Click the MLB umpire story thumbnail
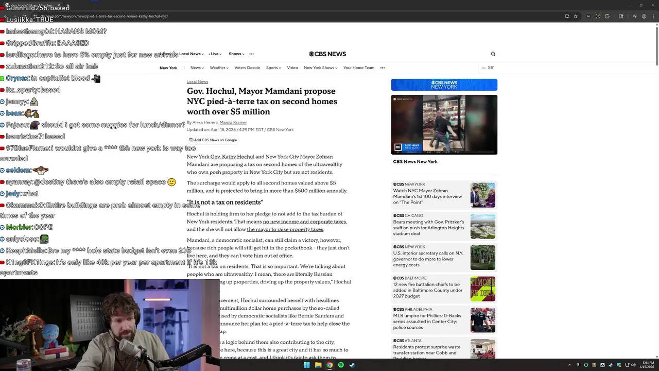 [x=483, y=321]
